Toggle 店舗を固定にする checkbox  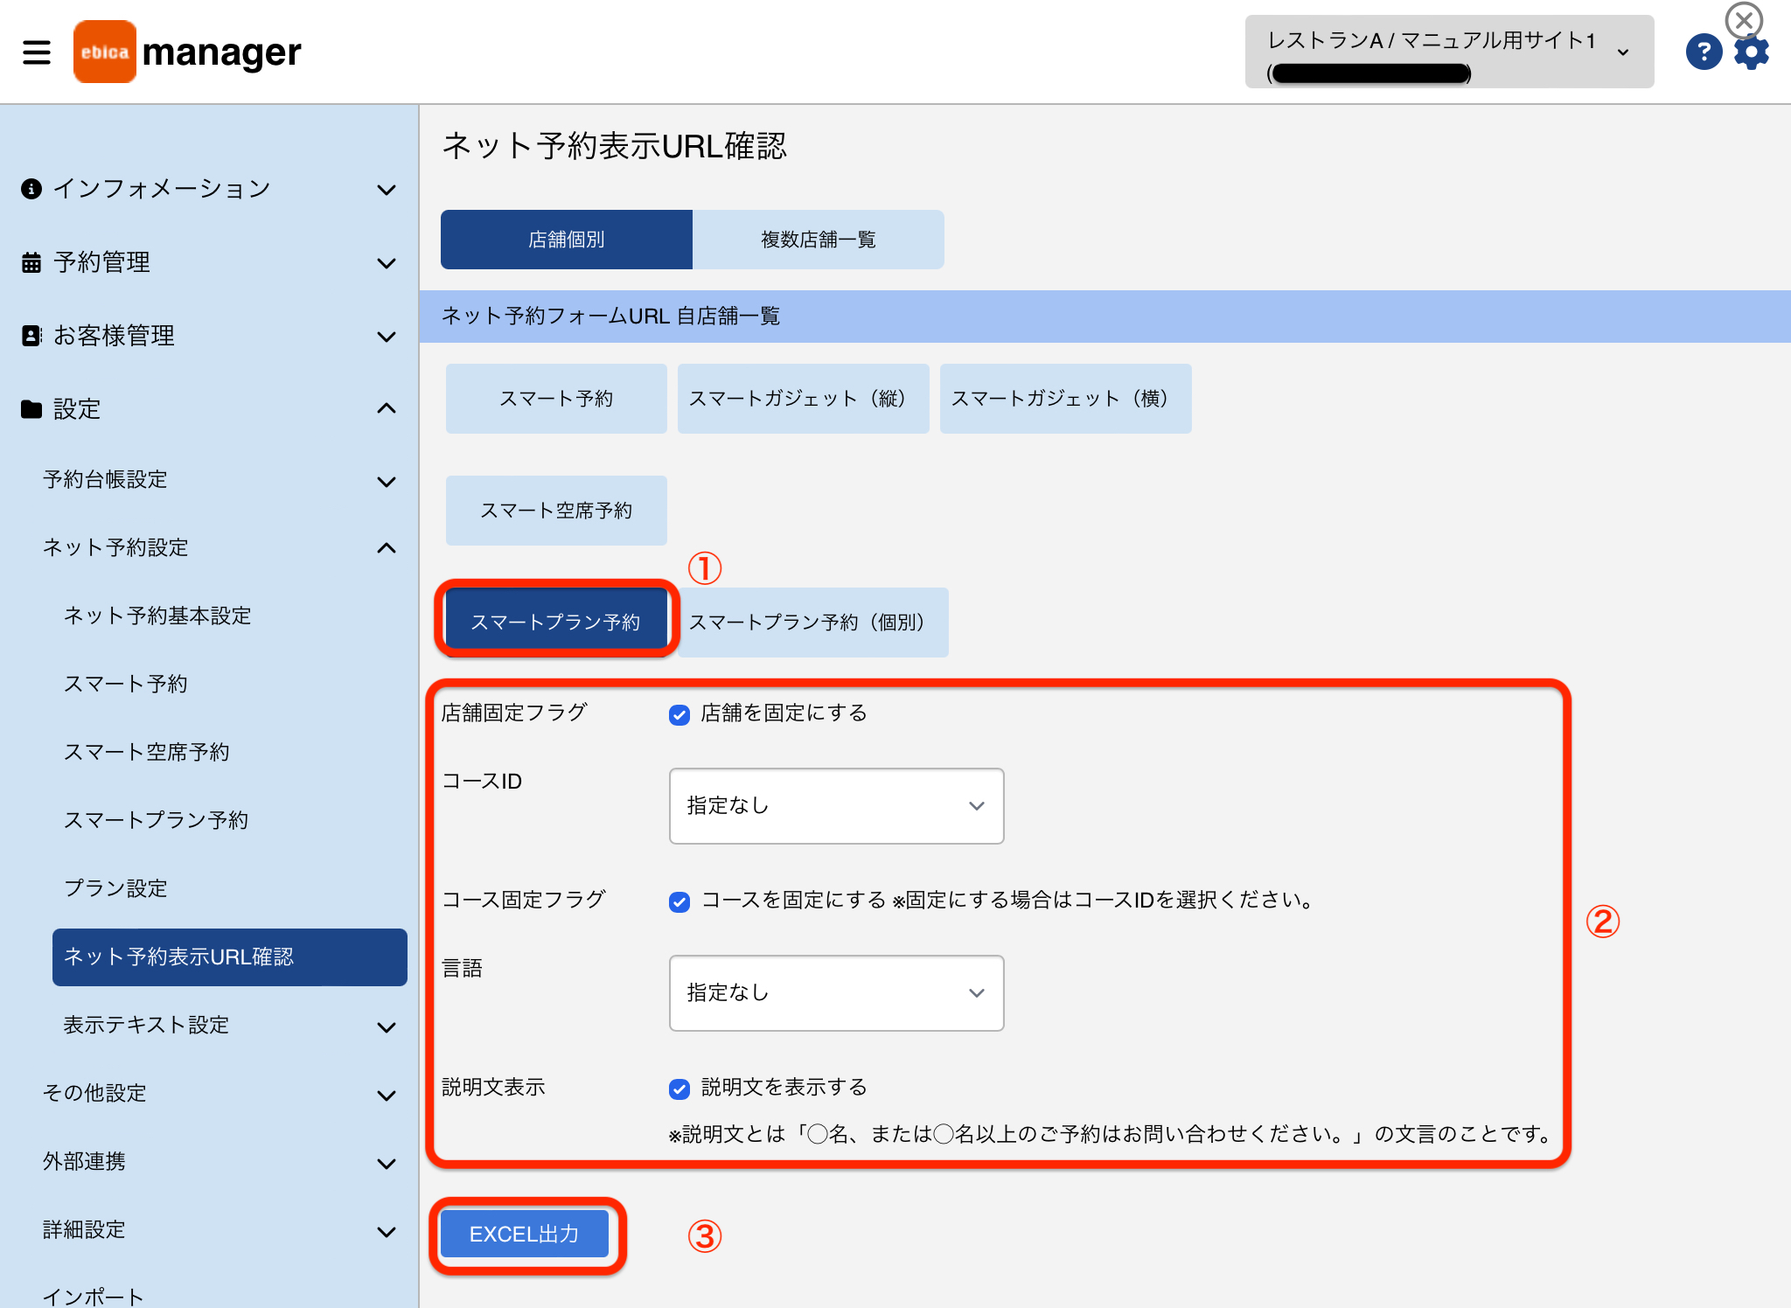click(x=679, y=714)
